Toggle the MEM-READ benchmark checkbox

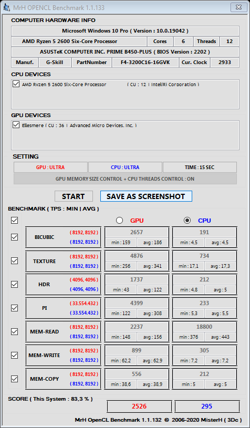tap(15, 331)
